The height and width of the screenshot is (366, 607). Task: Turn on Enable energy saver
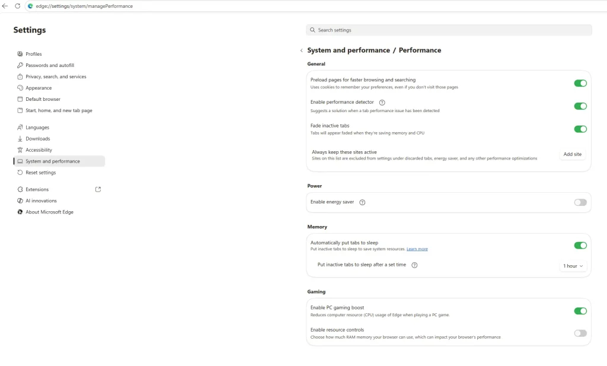580,202
